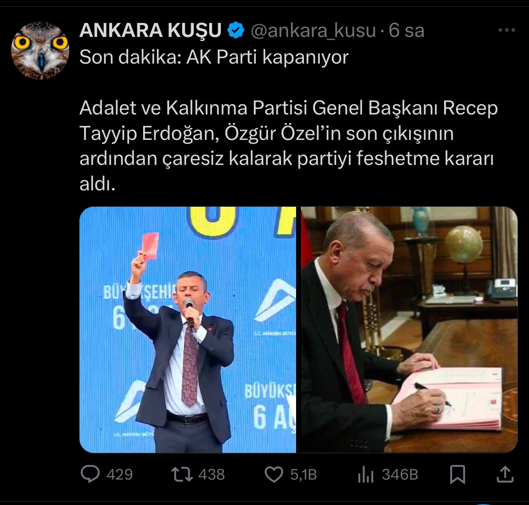Click the retweet arrows icon
This screenshot has height=505, width=529.
182,475
